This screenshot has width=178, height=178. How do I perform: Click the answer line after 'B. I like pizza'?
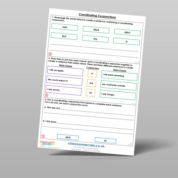(x=95, y=126)
